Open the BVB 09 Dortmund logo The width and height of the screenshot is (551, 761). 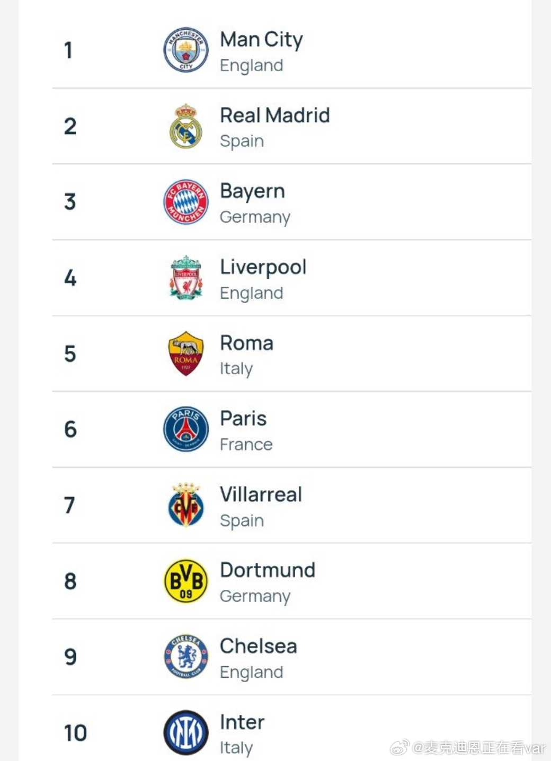(185, 581)
